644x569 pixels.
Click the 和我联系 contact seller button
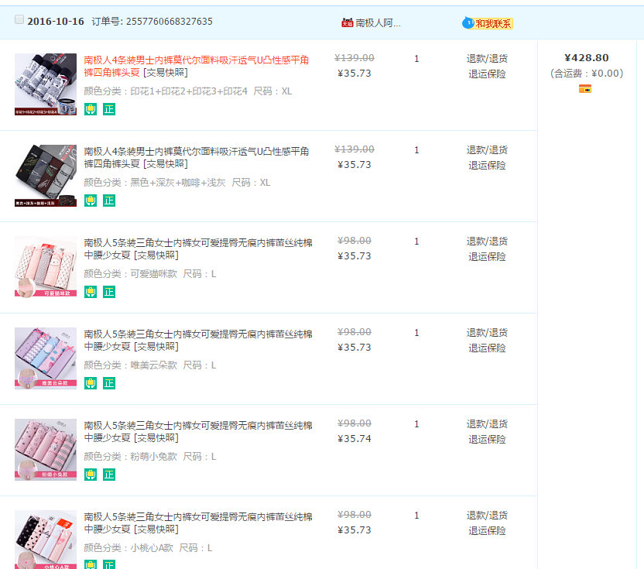click(488, 23)
